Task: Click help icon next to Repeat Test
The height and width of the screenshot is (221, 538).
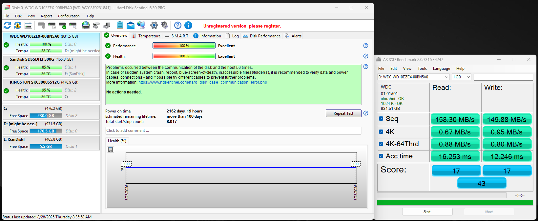Action: coord(366,113)
